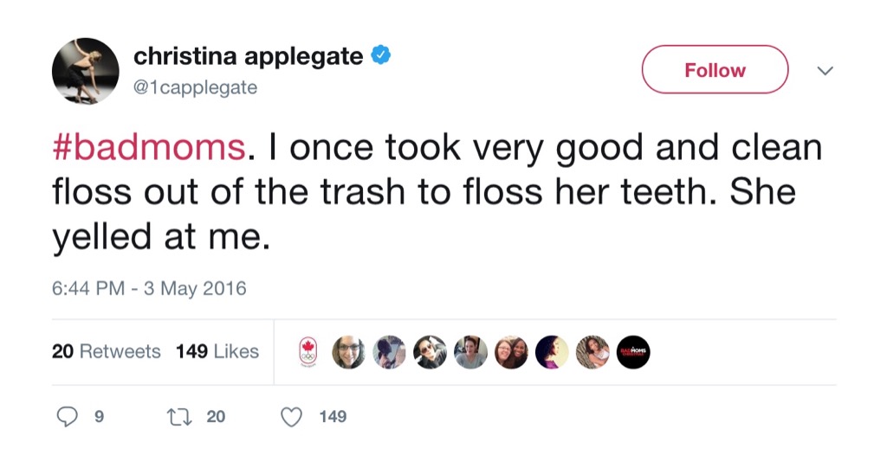Open the liker avatar wearing sunglasses
The height and width of the screenshot is (474, 887).
point(430,352)
